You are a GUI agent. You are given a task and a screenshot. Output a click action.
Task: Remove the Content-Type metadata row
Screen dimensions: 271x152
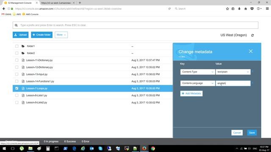coord(252,71)
